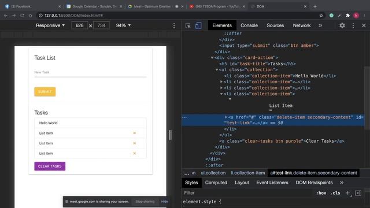Select li.collection-item in the breadcrumb
The image size is (370, 208).
pos(248,173)
